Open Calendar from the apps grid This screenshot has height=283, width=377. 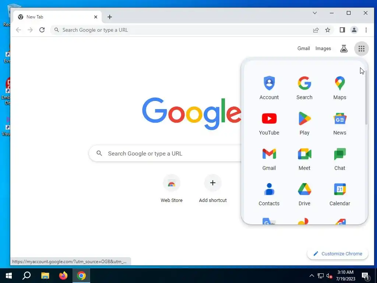[340, 194]
